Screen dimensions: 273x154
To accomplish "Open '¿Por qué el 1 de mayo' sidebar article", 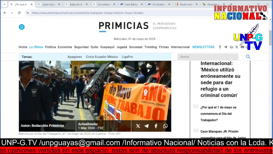I will 218,114.
